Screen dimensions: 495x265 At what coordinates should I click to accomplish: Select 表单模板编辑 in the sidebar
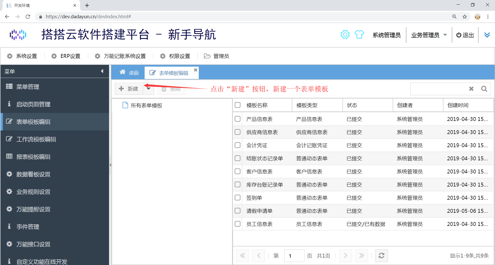tap(55, 122)
